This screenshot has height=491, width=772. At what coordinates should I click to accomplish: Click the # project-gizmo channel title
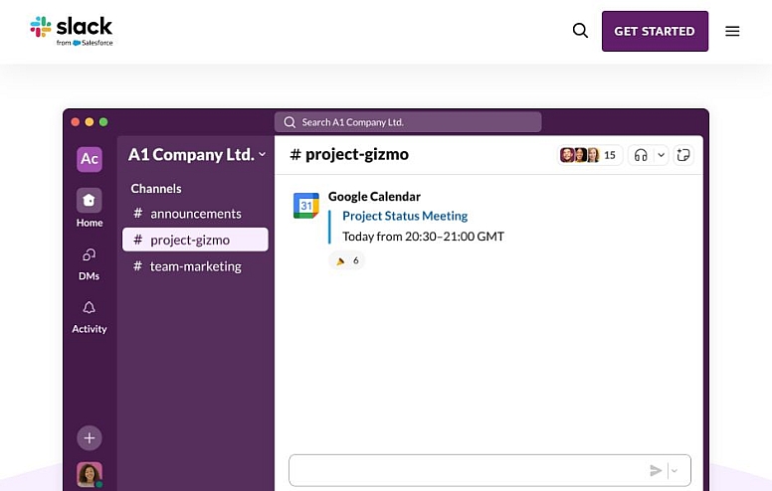pos(349,154)
